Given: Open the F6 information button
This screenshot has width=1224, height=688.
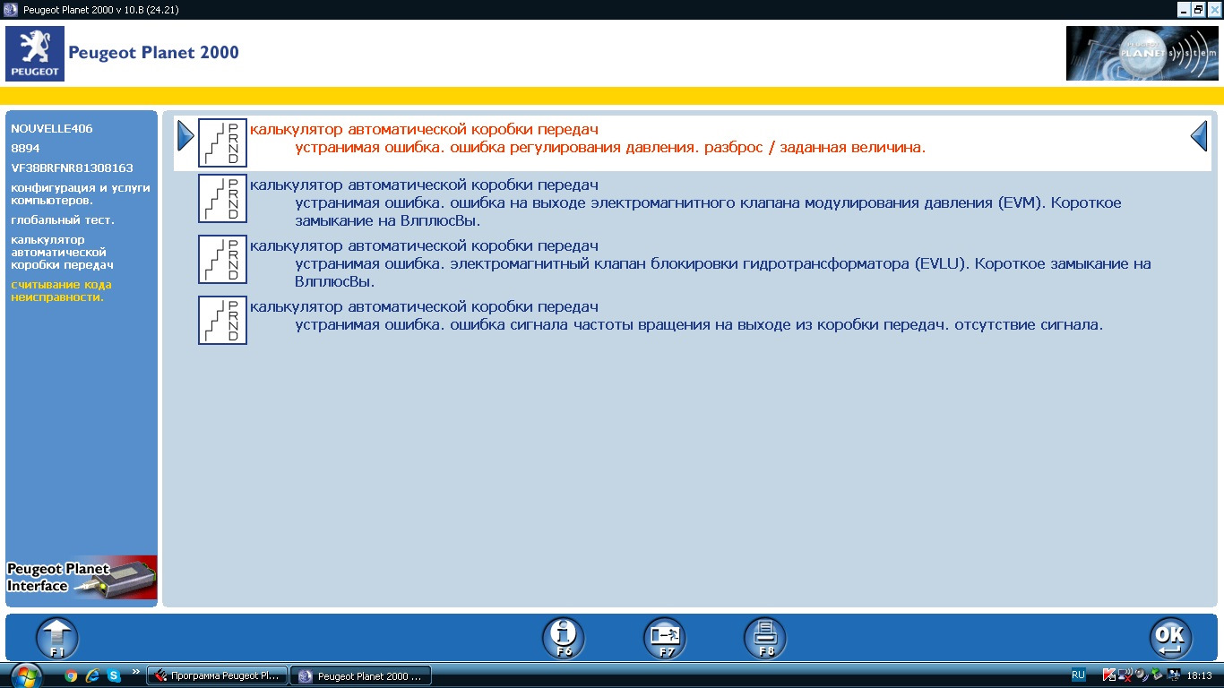Looking at the screenshot, I should tap(564, 640).
